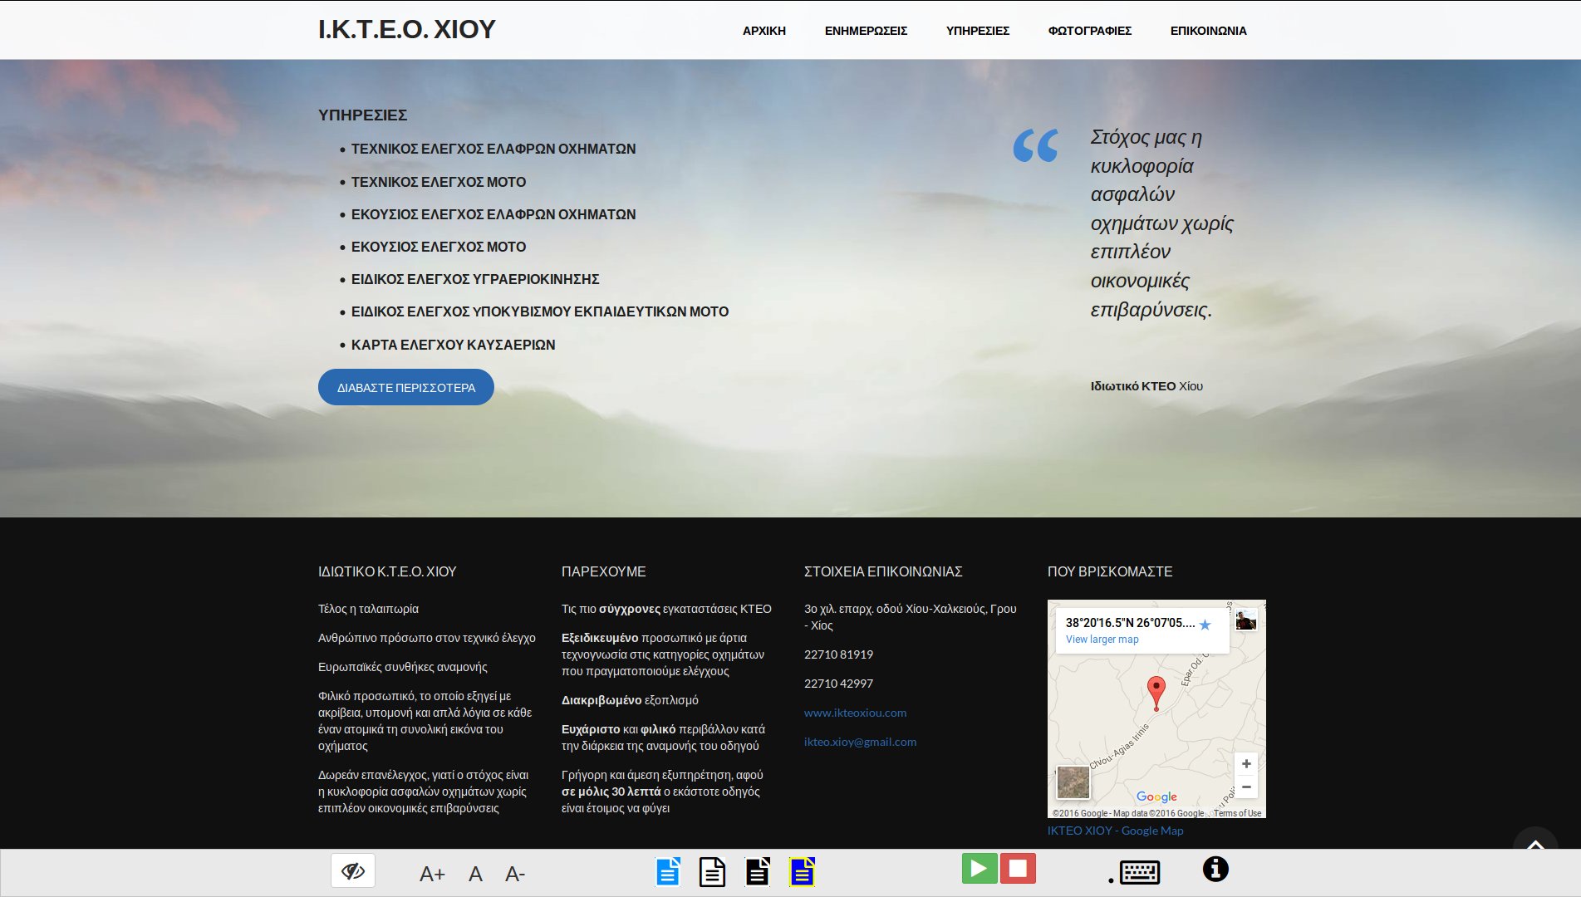Click Διακριβωμένο εξοπλισμό footer text

(x=630, y=700)
